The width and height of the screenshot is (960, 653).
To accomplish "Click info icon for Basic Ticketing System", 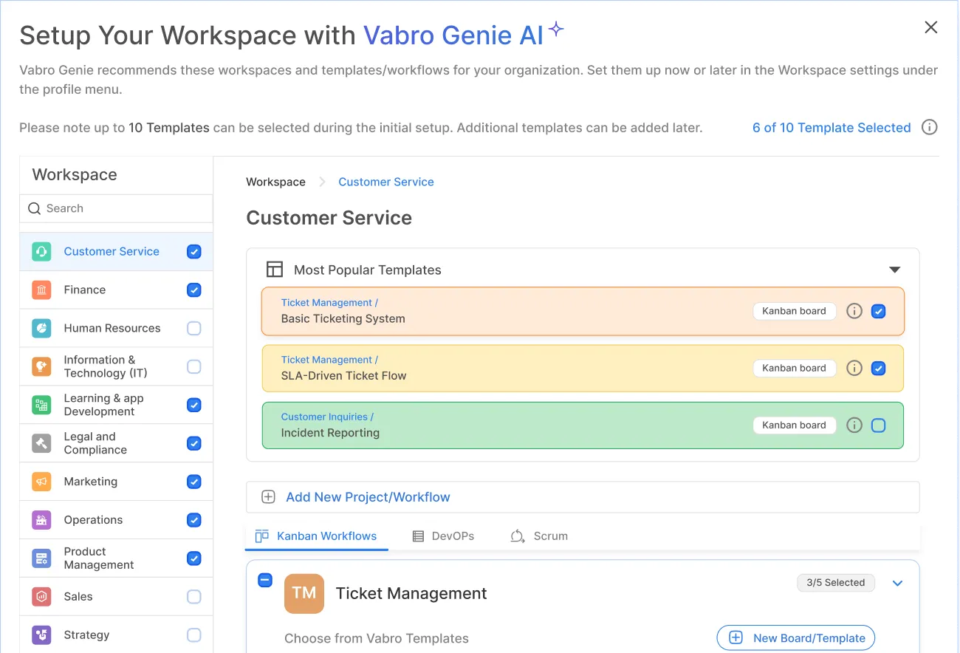I will coord(854,311).
